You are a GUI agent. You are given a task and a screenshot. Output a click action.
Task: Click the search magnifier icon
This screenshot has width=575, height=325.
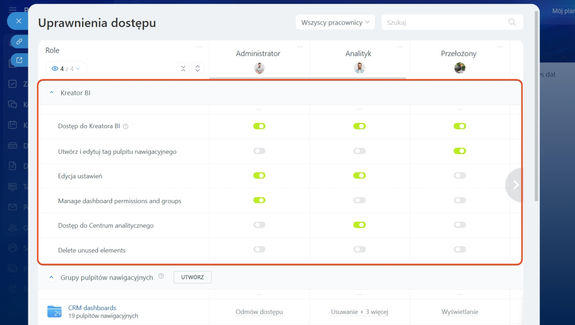(x=512, y=22)
